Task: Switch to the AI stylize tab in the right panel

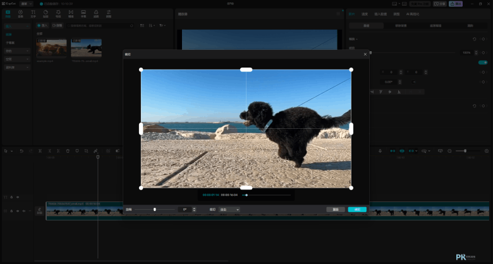Action: pyautogui.click(x=413, y=14)
